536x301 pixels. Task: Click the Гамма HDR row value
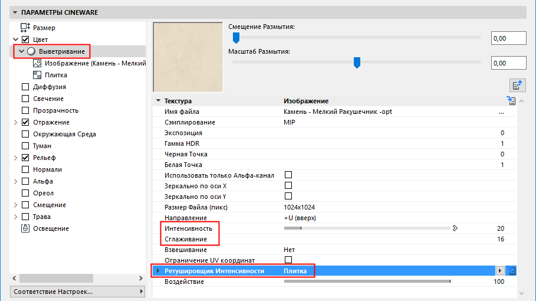tap(502, 143)
